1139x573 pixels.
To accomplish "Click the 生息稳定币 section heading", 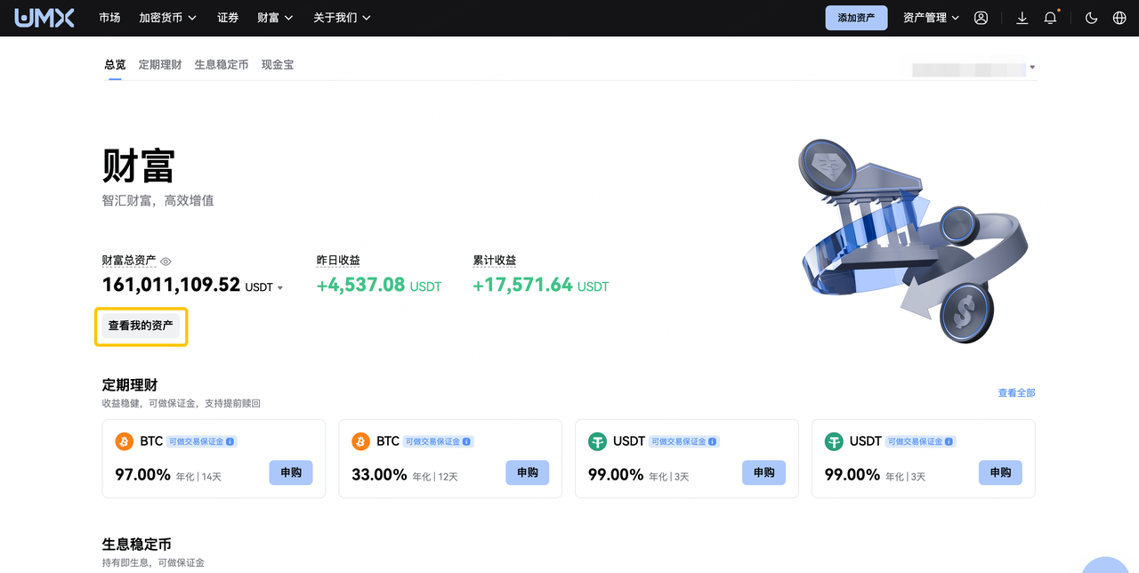I will pyautogui.click(x=137, y=545).
